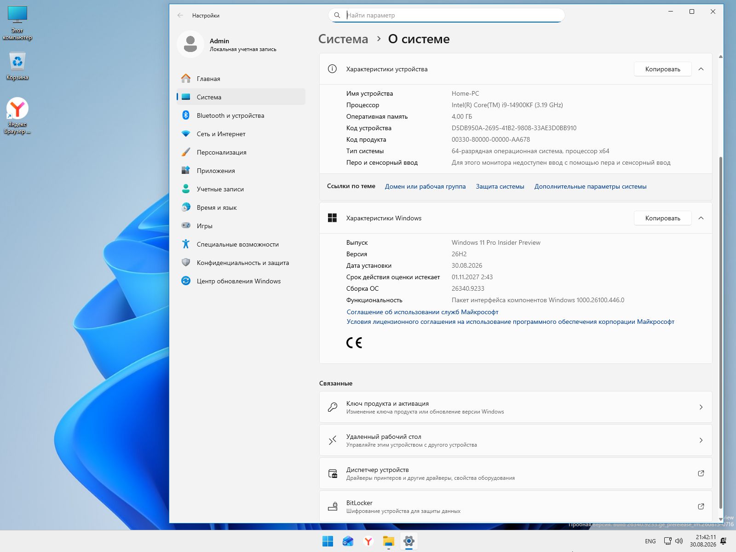This screenshot has width=736, height=552.
Task: Launch Outlook from the taskbar
Action: coord(348,541)
